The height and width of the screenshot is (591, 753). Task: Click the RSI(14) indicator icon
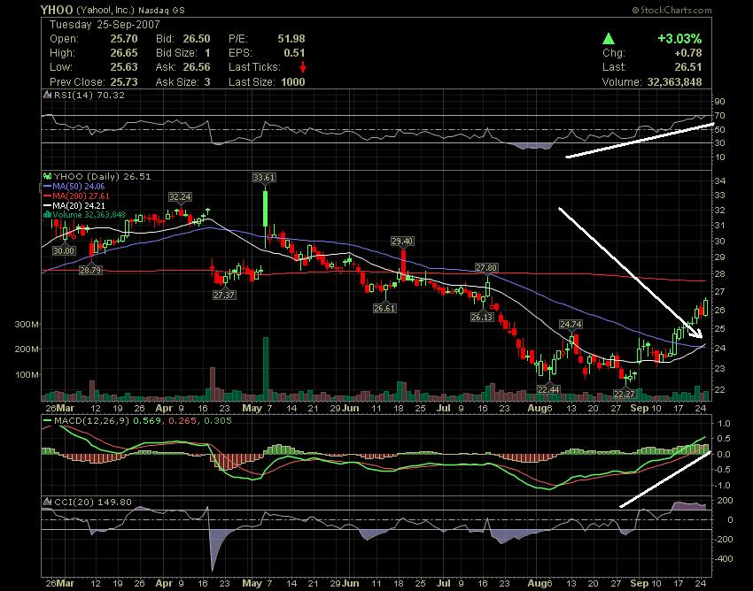click(x=47, y=95)
